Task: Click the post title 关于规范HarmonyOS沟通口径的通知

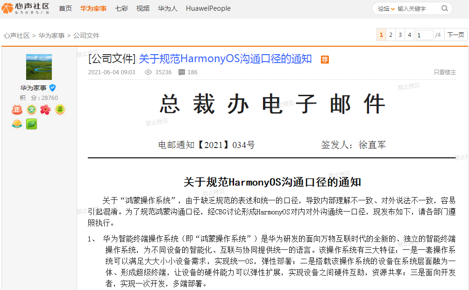Action: pos(225,59)
